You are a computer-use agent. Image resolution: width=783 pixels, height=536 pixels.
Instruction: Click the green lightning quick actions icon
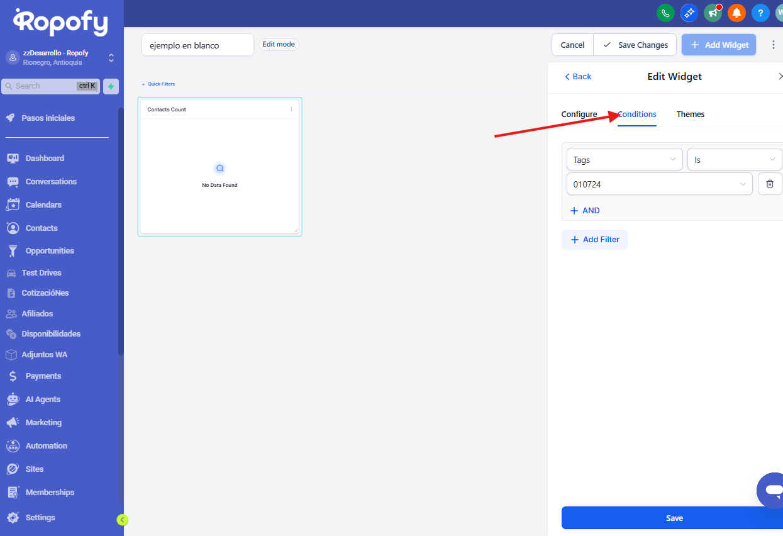(111, 86)
